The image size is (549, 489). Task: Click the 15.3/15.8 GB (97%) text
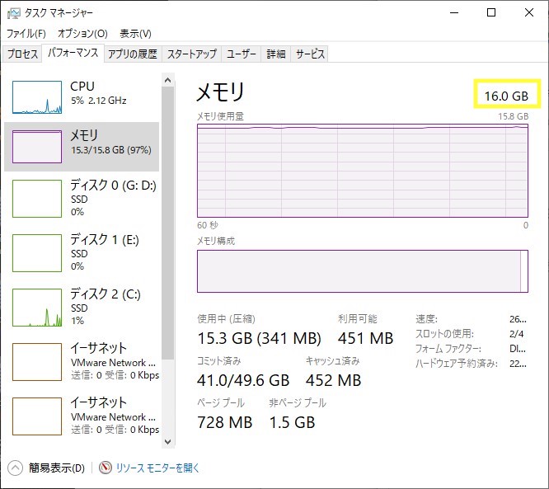coord(111,150)
